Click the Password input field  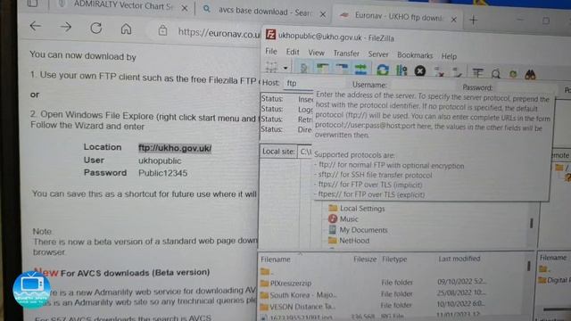pyautogui.click(x=527, y=87)
